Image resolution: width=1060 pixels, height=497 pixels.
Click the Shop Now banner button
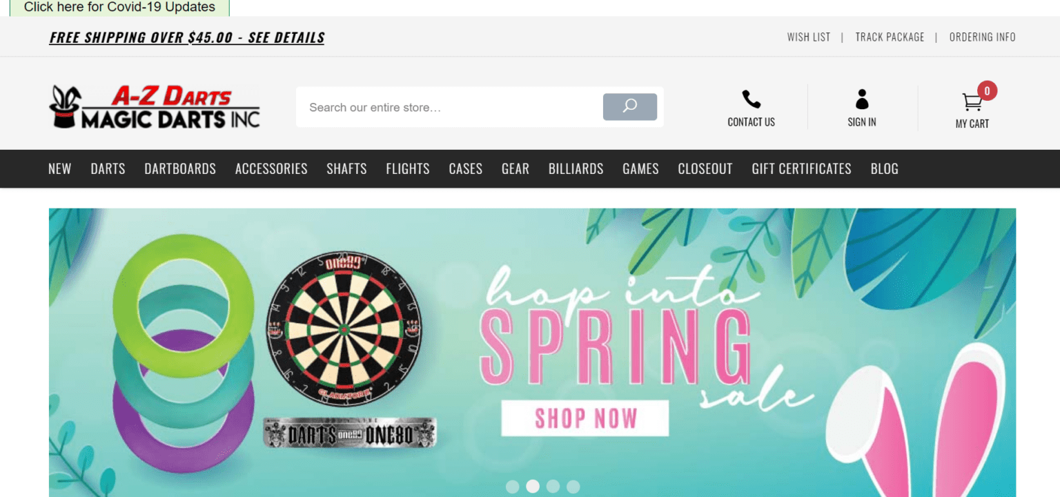click(x=585, y=418)
